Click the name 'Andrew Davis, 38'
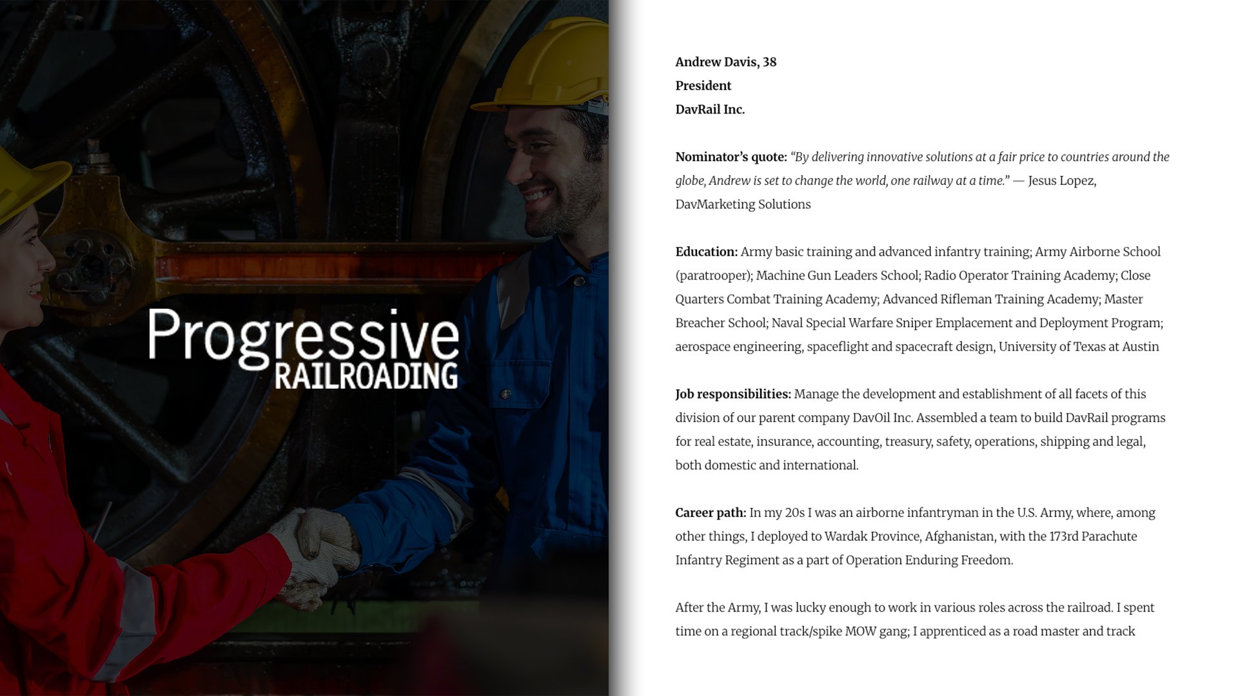 point(725,62)
